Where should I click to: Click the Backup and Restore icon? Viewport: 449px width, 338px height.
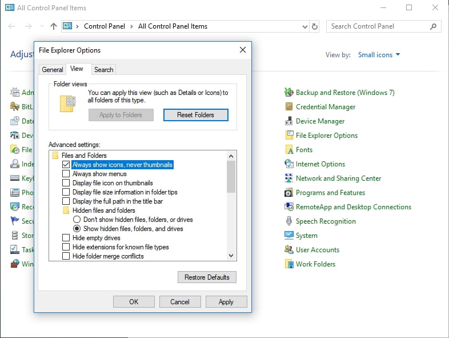289,93
